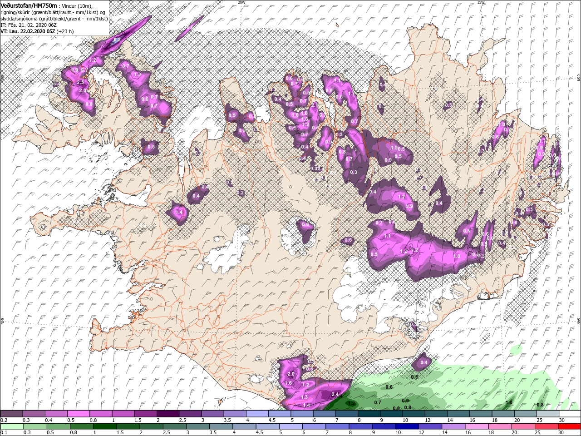Click the '(+23 h)' forecast offset

[65, 31]
